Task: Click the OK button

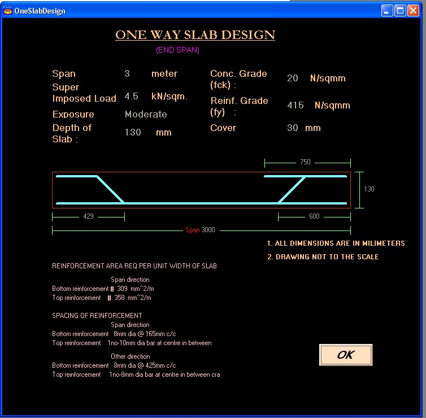Action: pos(346,355)
